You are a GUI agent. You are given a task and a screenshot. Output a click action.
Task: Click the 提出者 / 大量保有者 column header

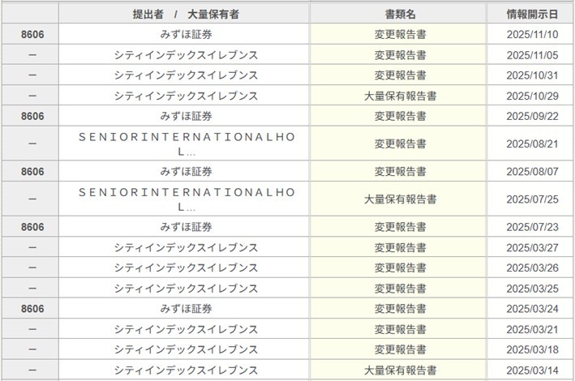186,15
